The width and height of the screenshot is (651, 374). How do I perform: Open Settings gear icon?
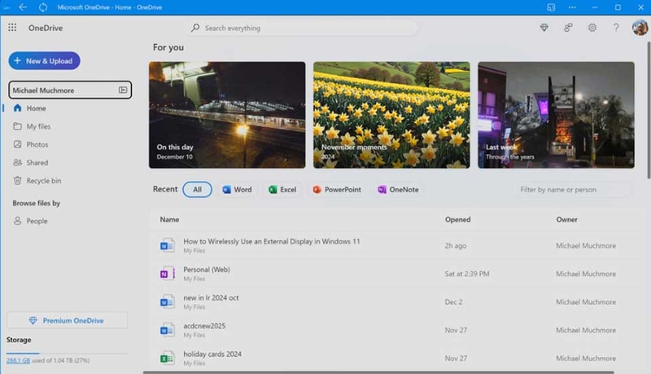(x=592, y=28)
